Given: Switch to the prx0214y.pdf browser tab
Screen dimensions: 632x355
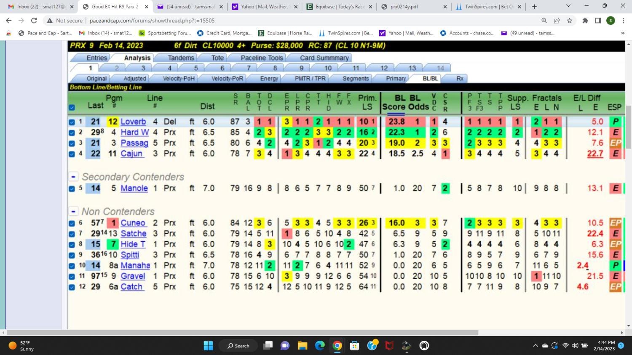Looking at the screenshot, I should pyautogui.click(x=415, y=6).
